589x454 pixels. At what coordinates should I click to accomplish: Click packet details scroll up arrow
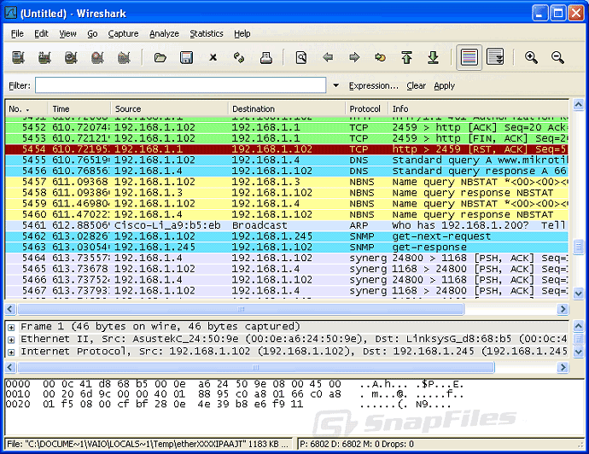579,326
